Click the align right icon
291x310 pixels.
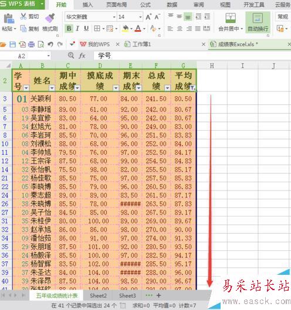point(189,29)
